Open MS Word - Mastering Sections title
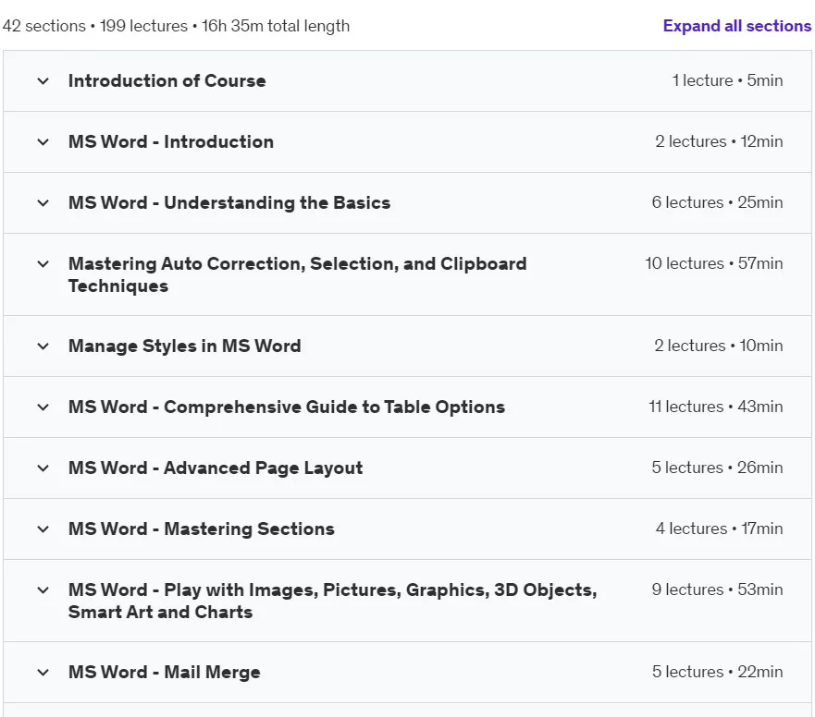Viewport: 815px width, 717px height. pyautogui.click(x=201, y=529)
